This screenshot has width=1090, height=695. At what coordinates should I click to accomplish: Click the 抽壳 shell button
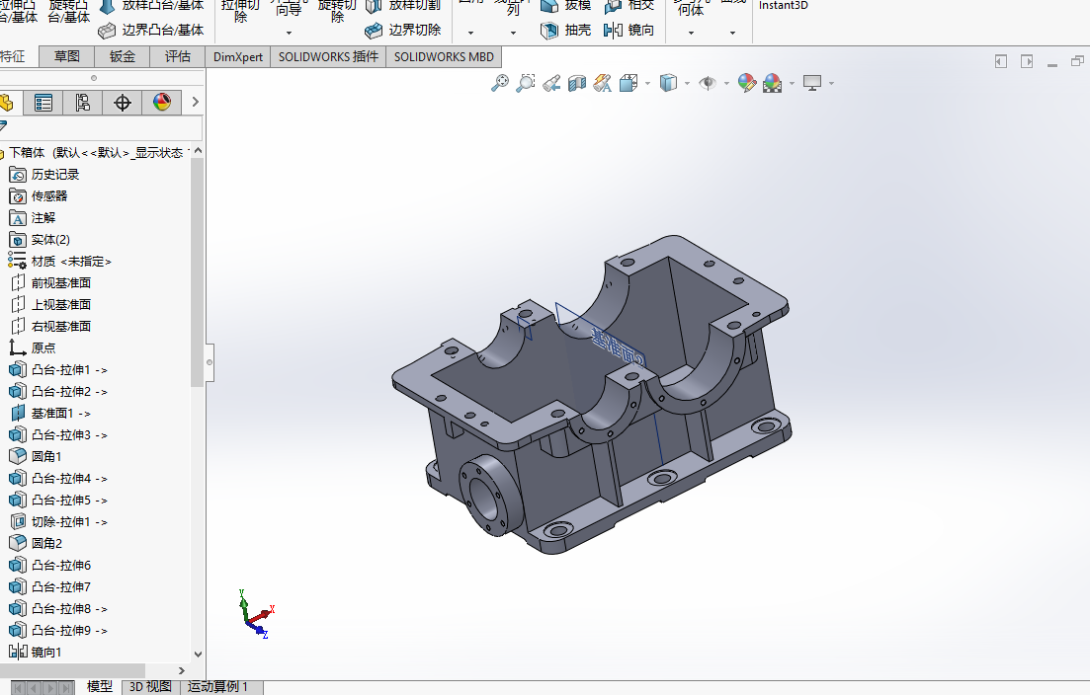pyautogui.click(x=566, y=30)
